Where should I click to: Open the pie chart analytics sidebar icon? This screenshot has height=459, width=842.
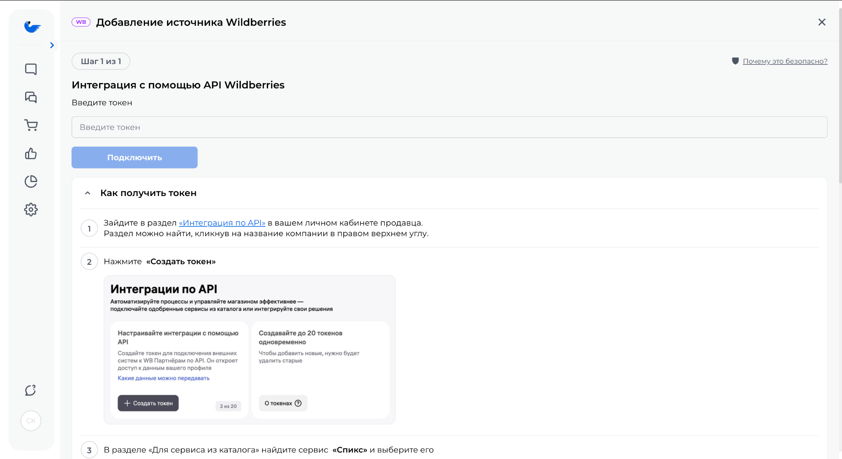point(31,181)
